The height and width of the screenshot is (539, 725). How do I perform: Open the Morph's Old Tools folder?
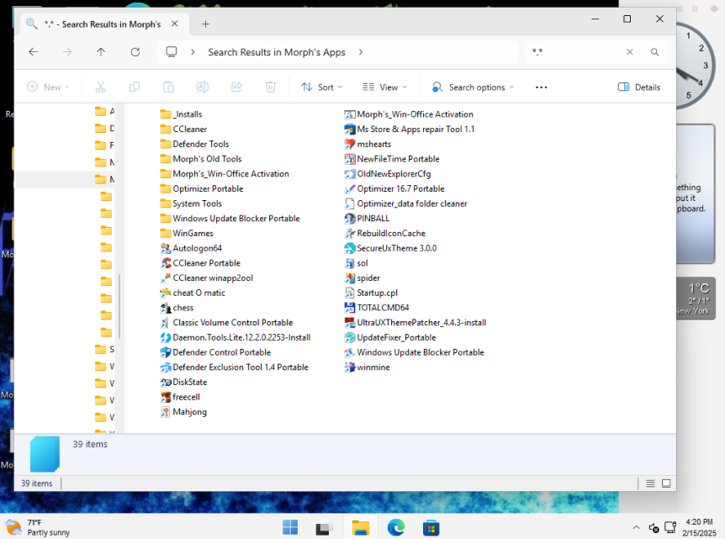pos(201,159)
